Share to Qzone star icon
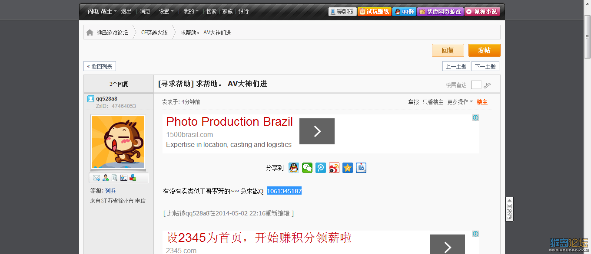591x254 pixels. click(x=348, y=168)
